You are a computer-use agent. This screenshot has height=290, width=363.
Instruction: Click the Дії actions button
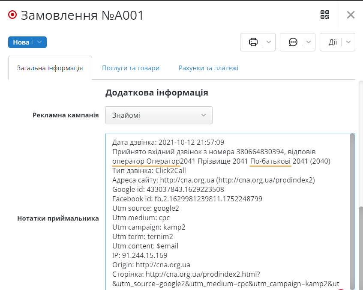tap(332, 42)
